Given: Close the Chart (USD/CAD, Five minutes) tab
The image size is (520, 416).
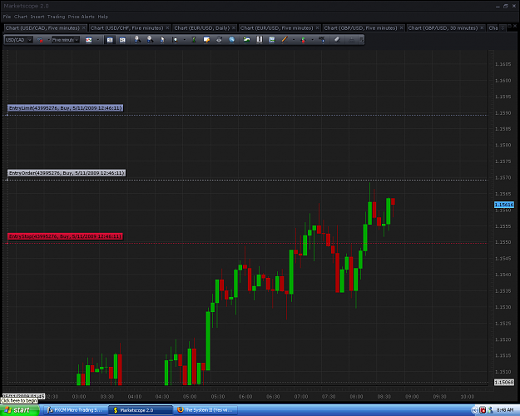Looking at the screenshot, I should [x=84, y=27].
